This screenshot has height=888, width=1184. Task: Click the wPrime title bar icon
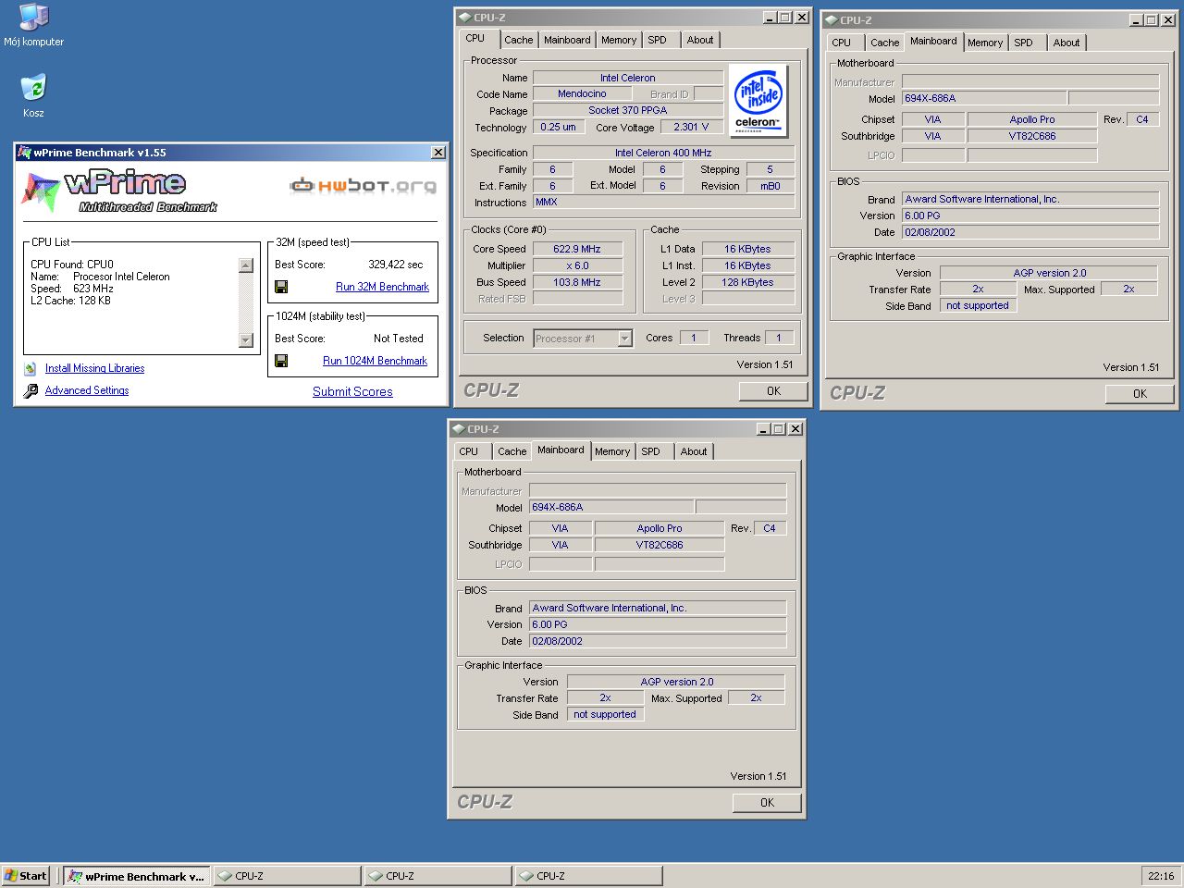(x=25, y=153)
